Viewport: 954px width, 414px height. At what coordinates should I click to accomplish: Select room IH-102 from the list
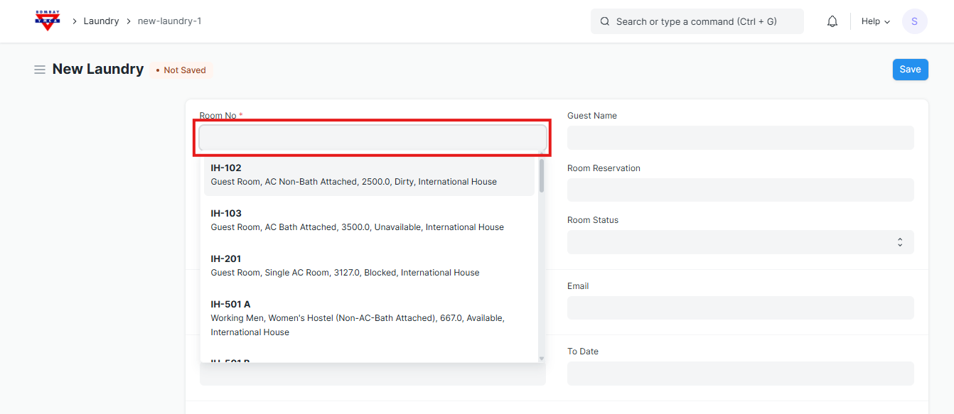(369, 175)
